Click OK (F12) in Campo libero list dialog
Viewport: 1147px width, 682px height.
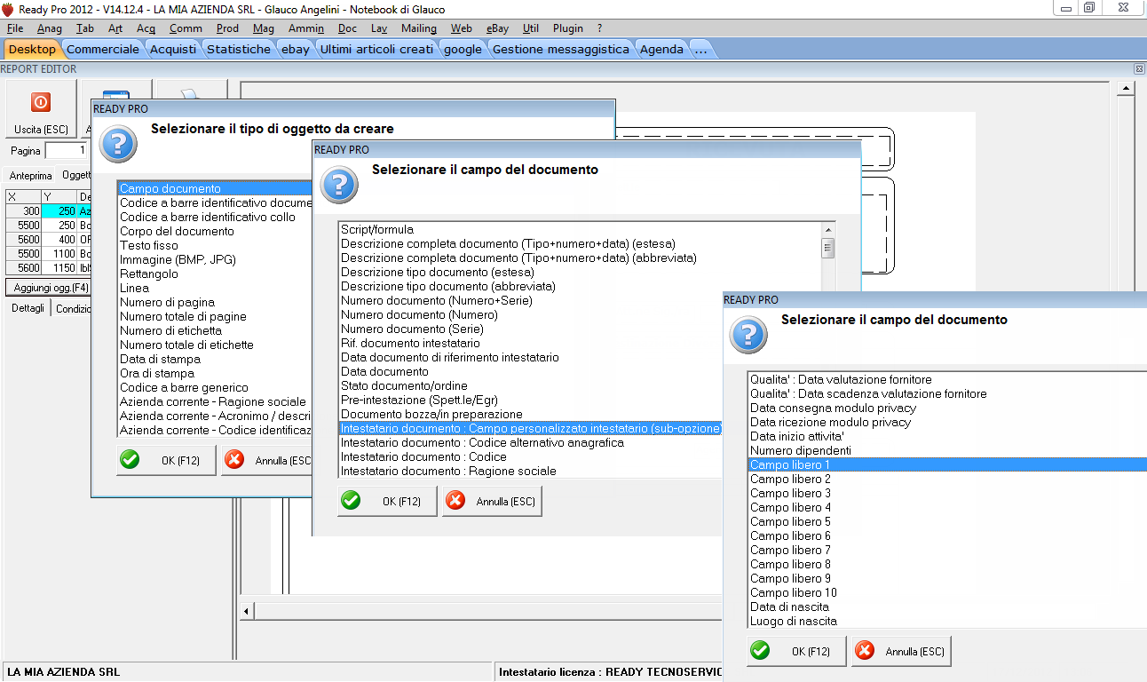[796, 651]
